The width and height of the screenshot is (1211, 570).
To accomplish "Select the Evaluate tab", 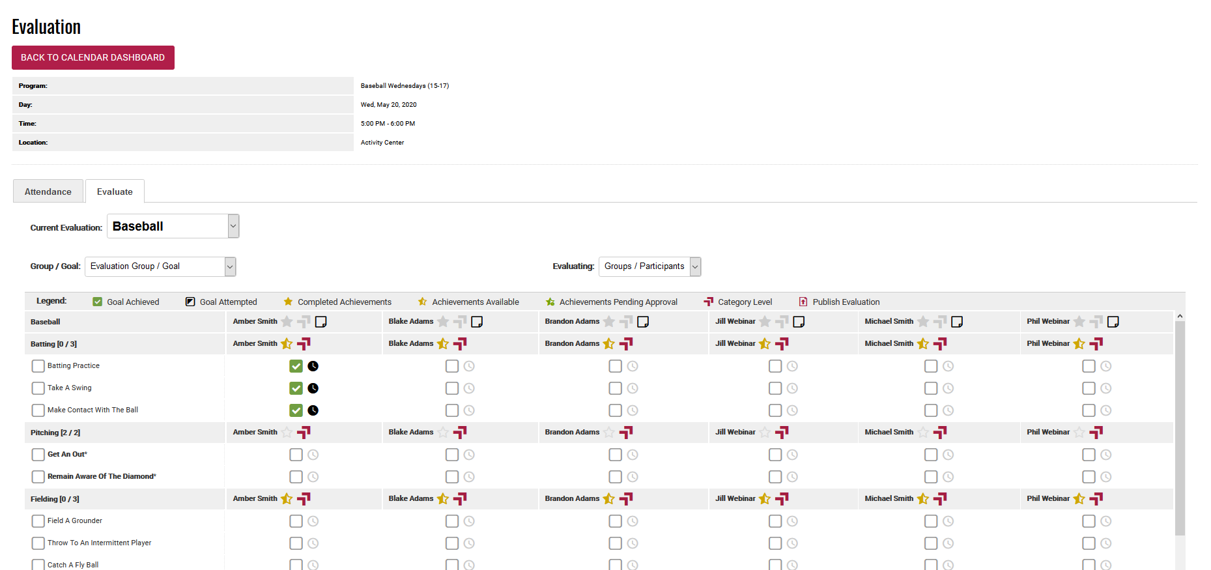I will click(115, 192).
